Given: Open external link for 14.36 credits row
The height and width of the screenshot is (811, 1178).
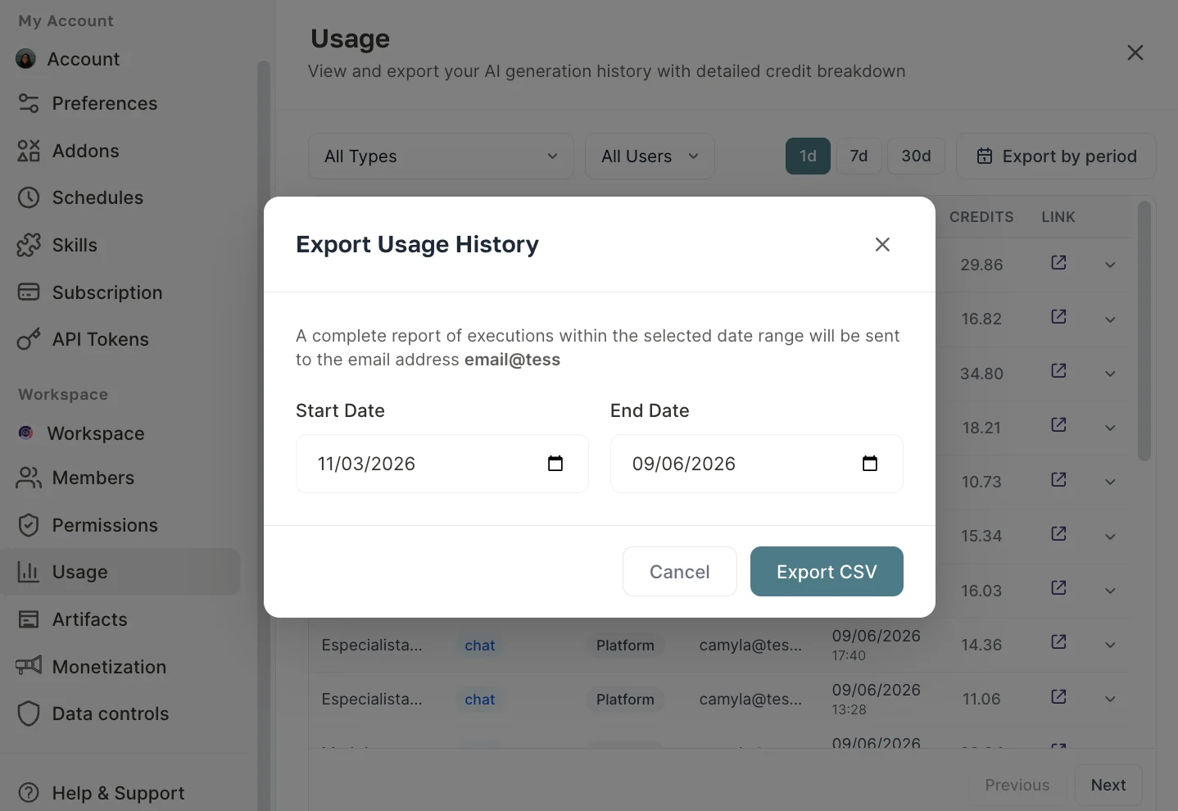Looking at the screenshot, I should point(1058,641).
